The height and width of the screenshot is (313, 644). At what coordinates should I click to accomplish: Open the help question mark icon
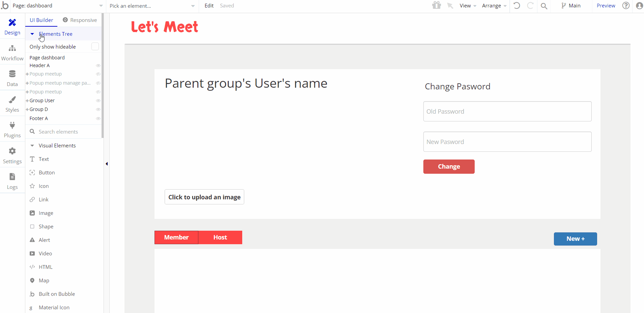[x=626, y=6]
